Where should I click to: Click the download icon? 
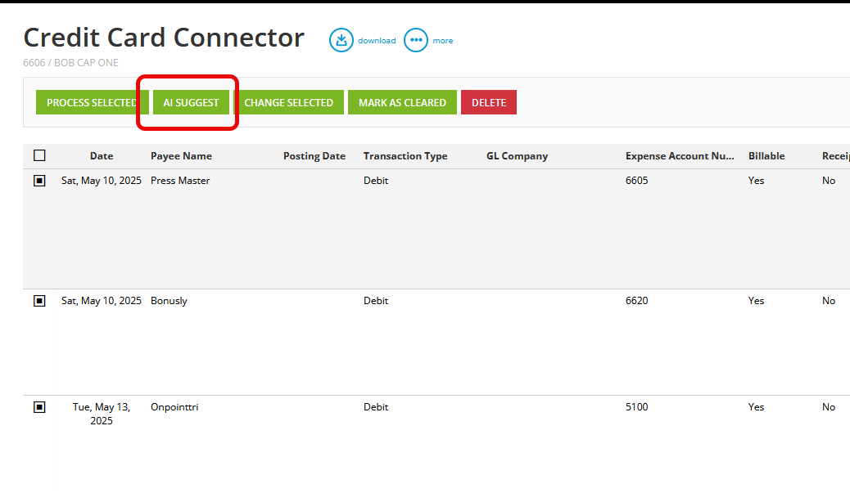[x=341, y=39]
